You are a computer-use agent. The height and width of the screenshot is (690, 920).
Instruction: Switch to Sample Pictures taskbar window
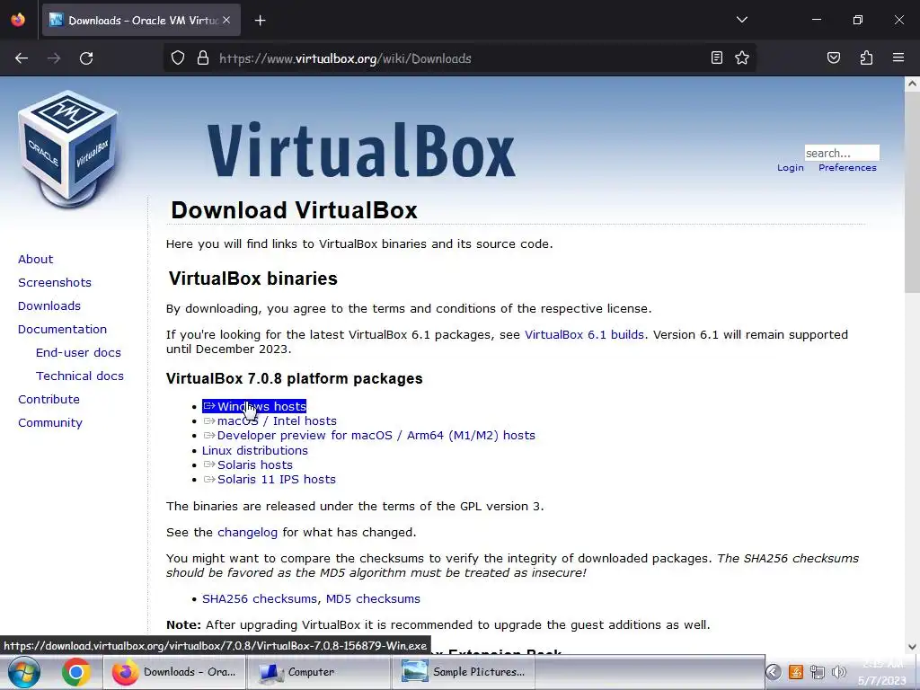pos(462,672)
